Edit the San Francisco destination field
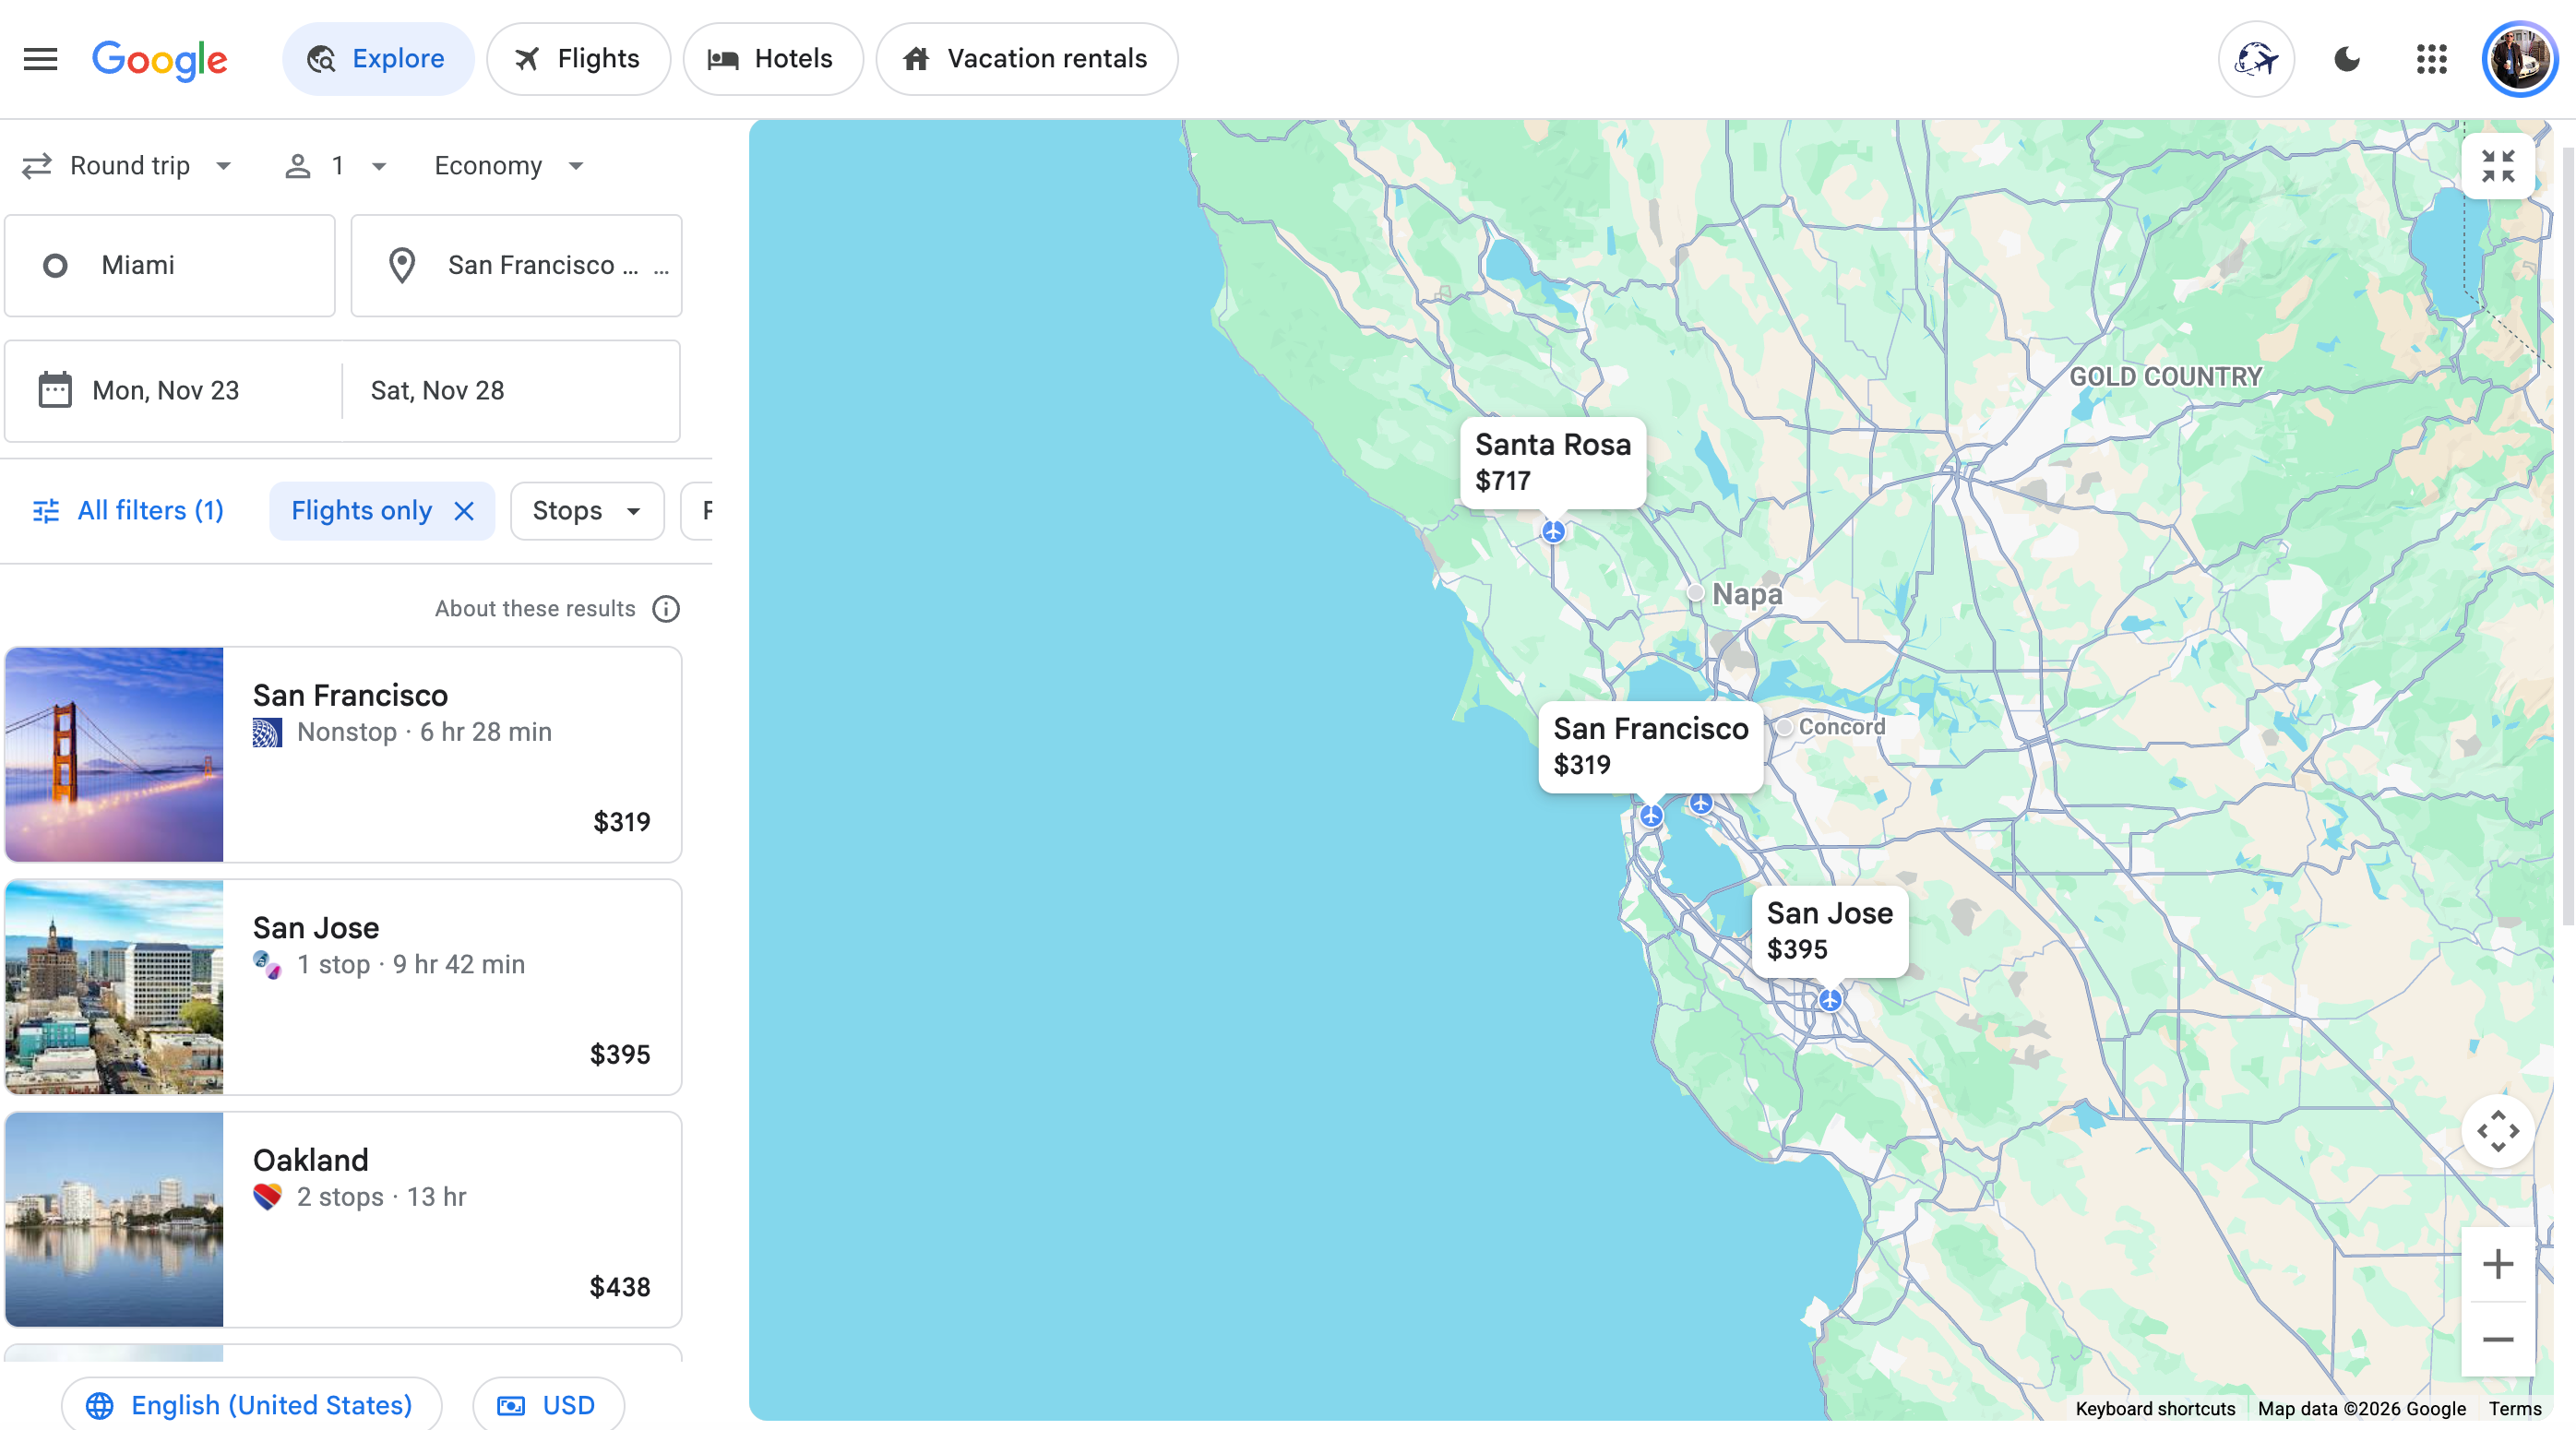 point(516,265)
